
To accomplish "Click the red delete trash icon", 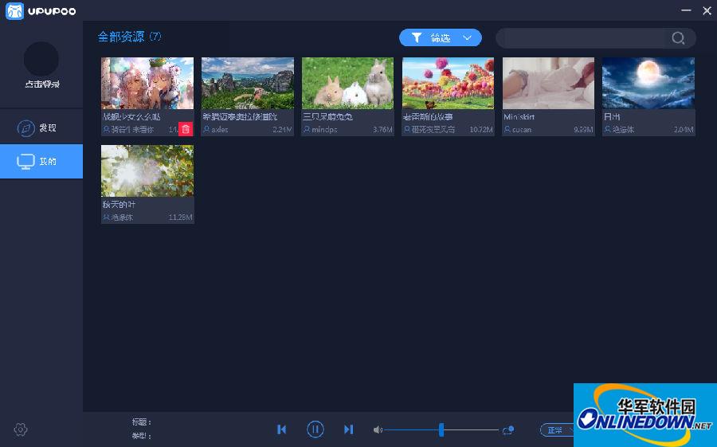I will click(x=186, y=129).
